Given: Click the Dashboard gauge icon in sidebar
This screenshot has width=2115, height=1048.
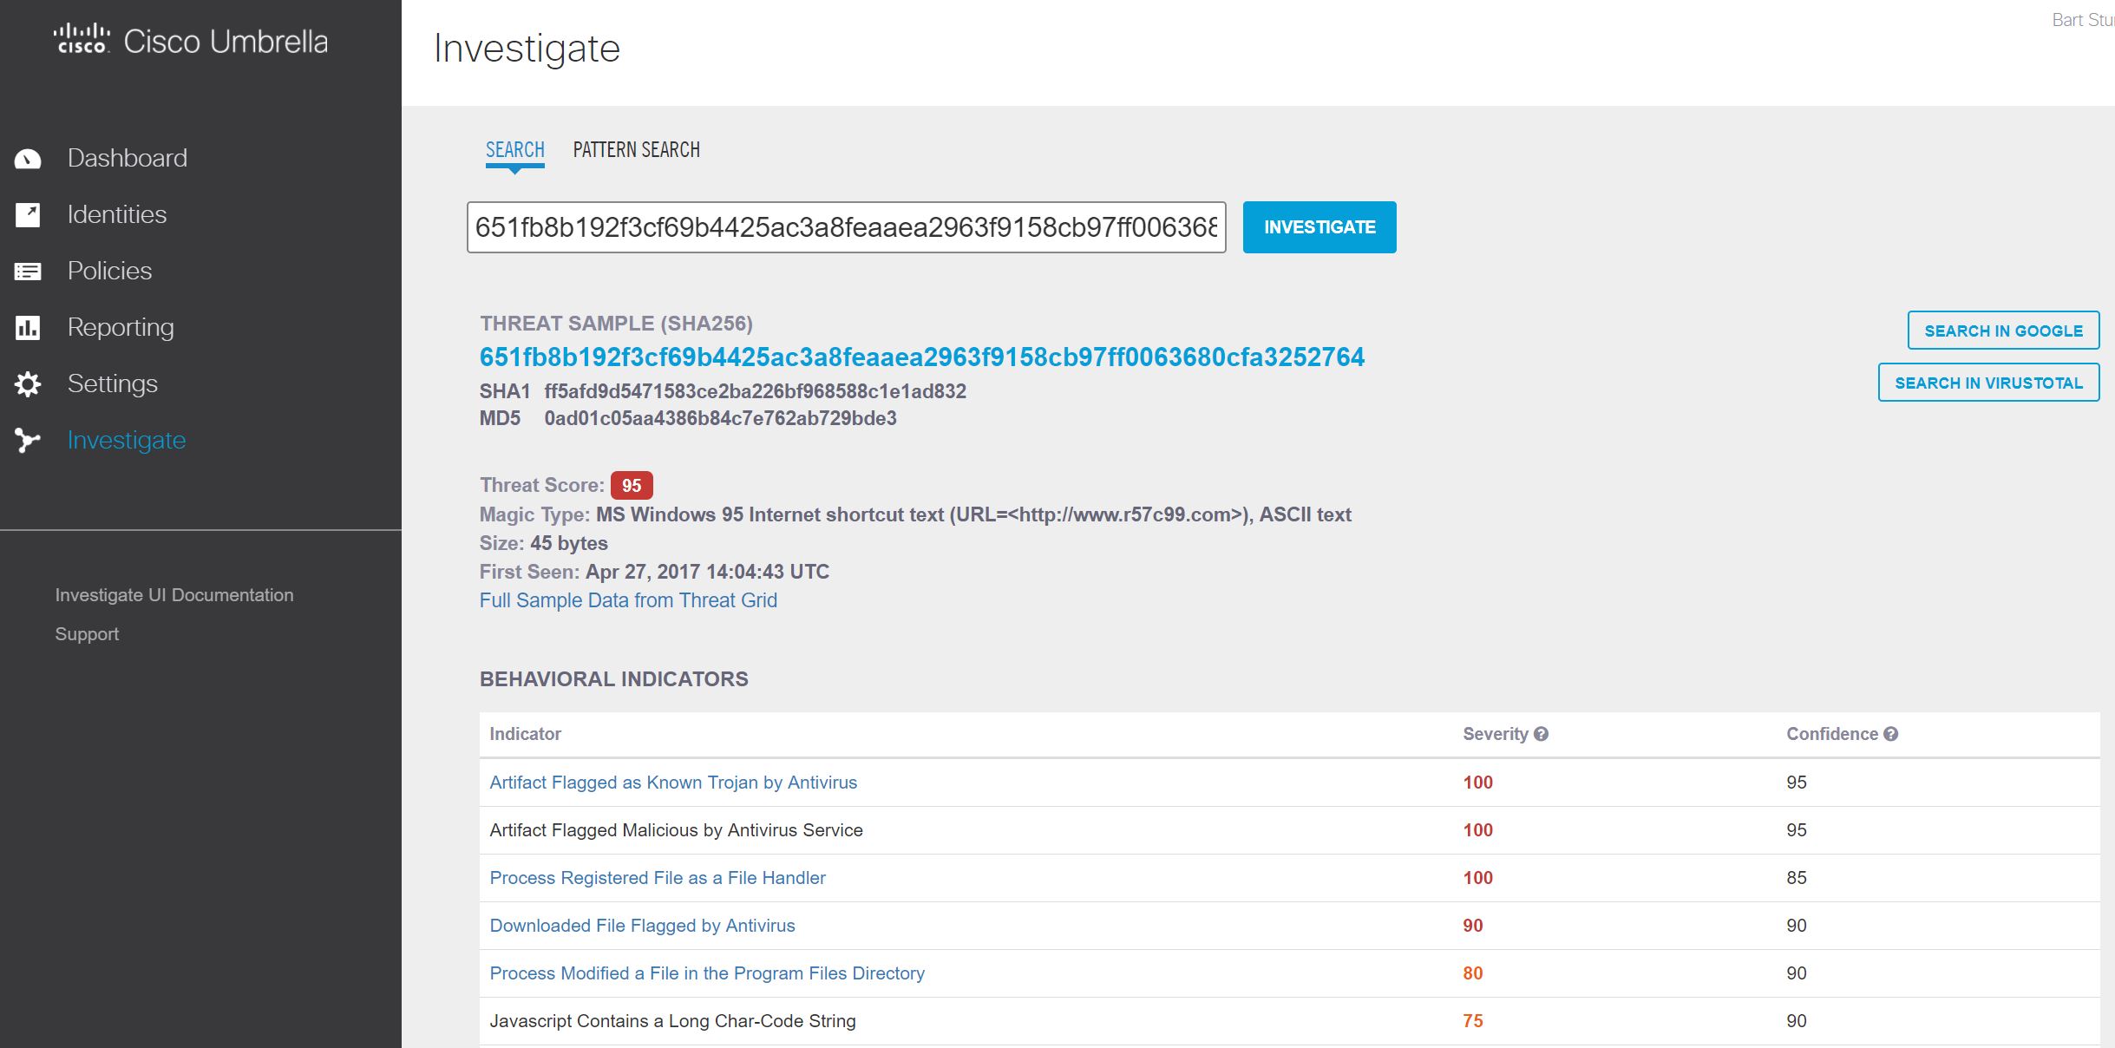Looking at the screenshot, I should coord(28,159).
